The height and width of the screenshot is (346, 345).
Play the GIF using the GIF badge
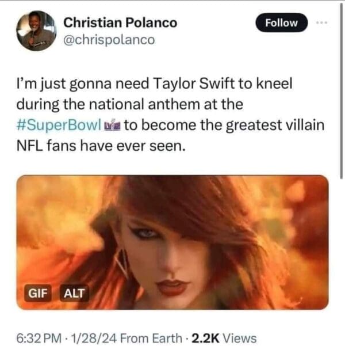point(39,292)
